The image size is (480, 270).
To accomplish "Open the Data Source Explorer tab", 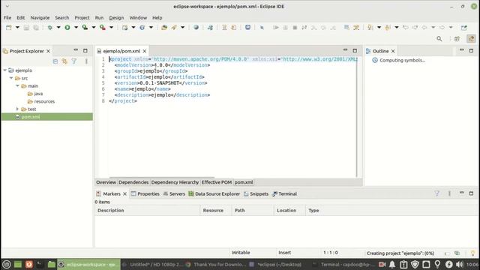I will pos(214,193).
